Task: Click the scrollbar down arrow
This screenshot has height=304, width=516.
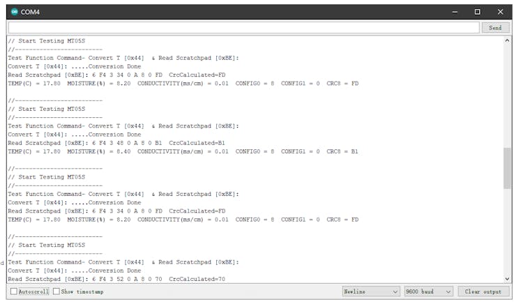Action: click(x=507, y=279)
